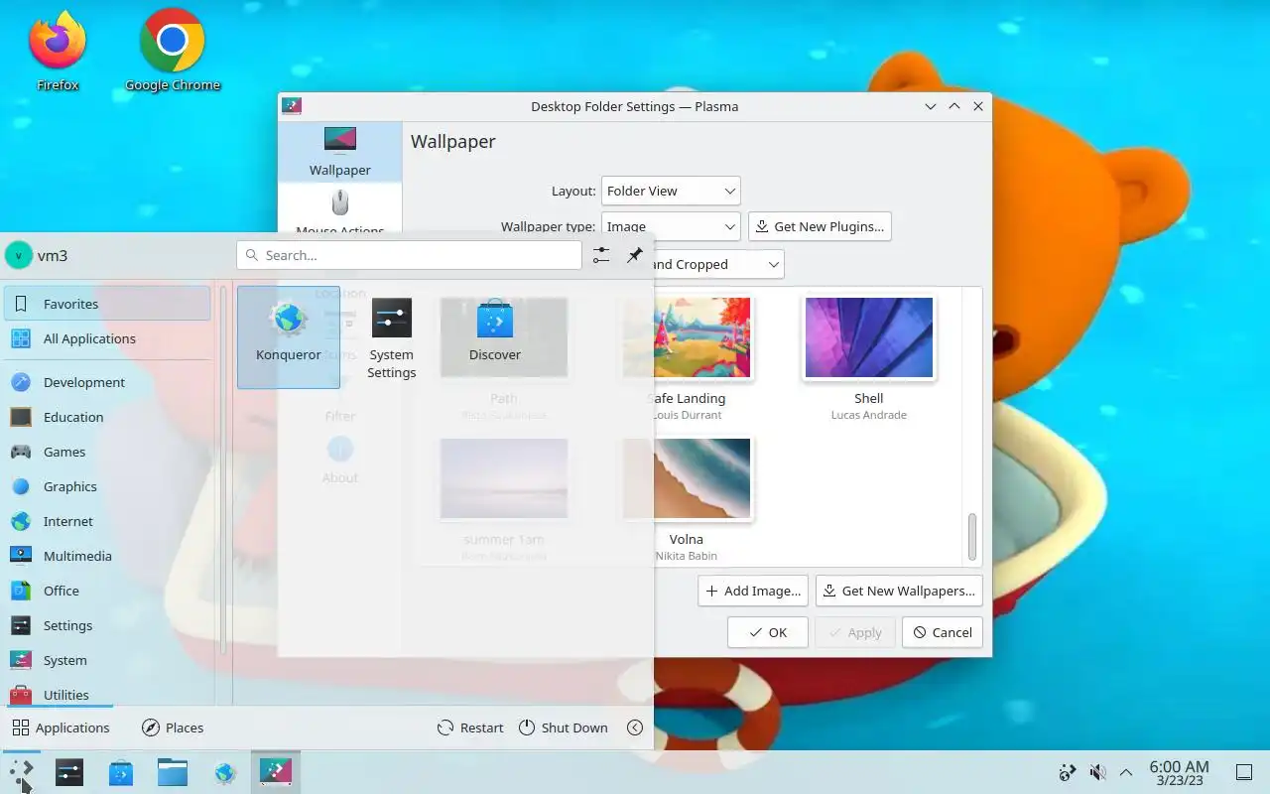Open the clock showing 6:00 AM
Screen dimensions: 1270x794
pyautogui.click(x=1179, y=772)
